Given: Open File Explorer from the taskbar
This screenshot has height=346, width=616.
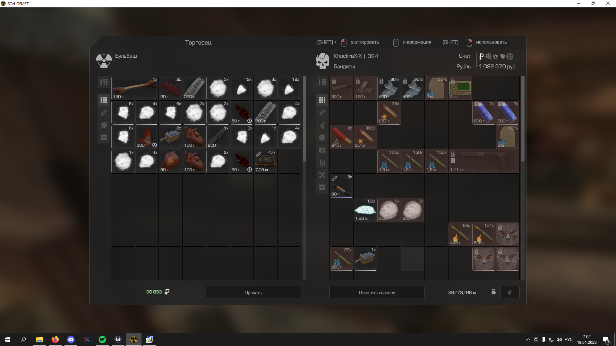Looking at the screenshot, I should click(x=39, y=340).
